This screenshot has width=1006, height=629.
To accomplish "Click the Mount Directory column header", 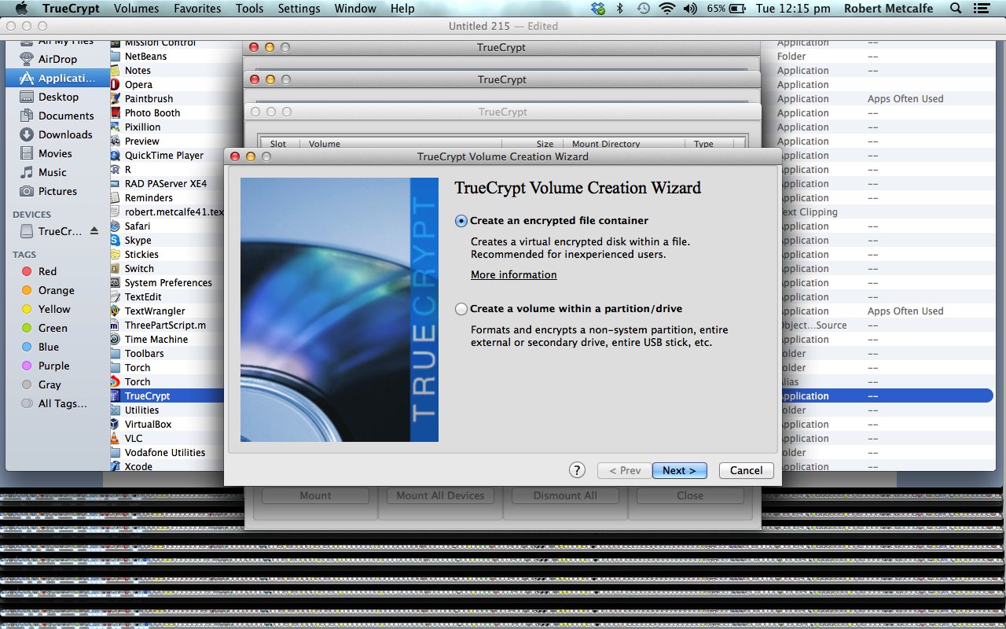I will [x=606, y=144].
